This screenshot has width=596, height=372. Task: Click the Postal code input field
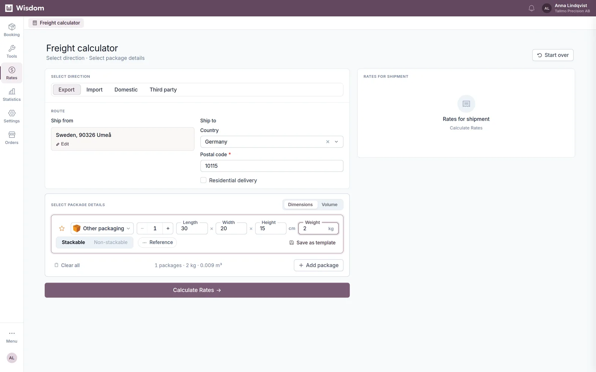point(272,166)
